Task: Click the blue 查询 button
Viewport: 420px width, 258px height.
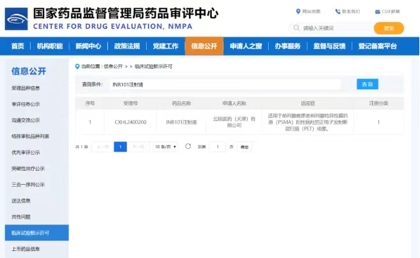Action: point(367,84)
